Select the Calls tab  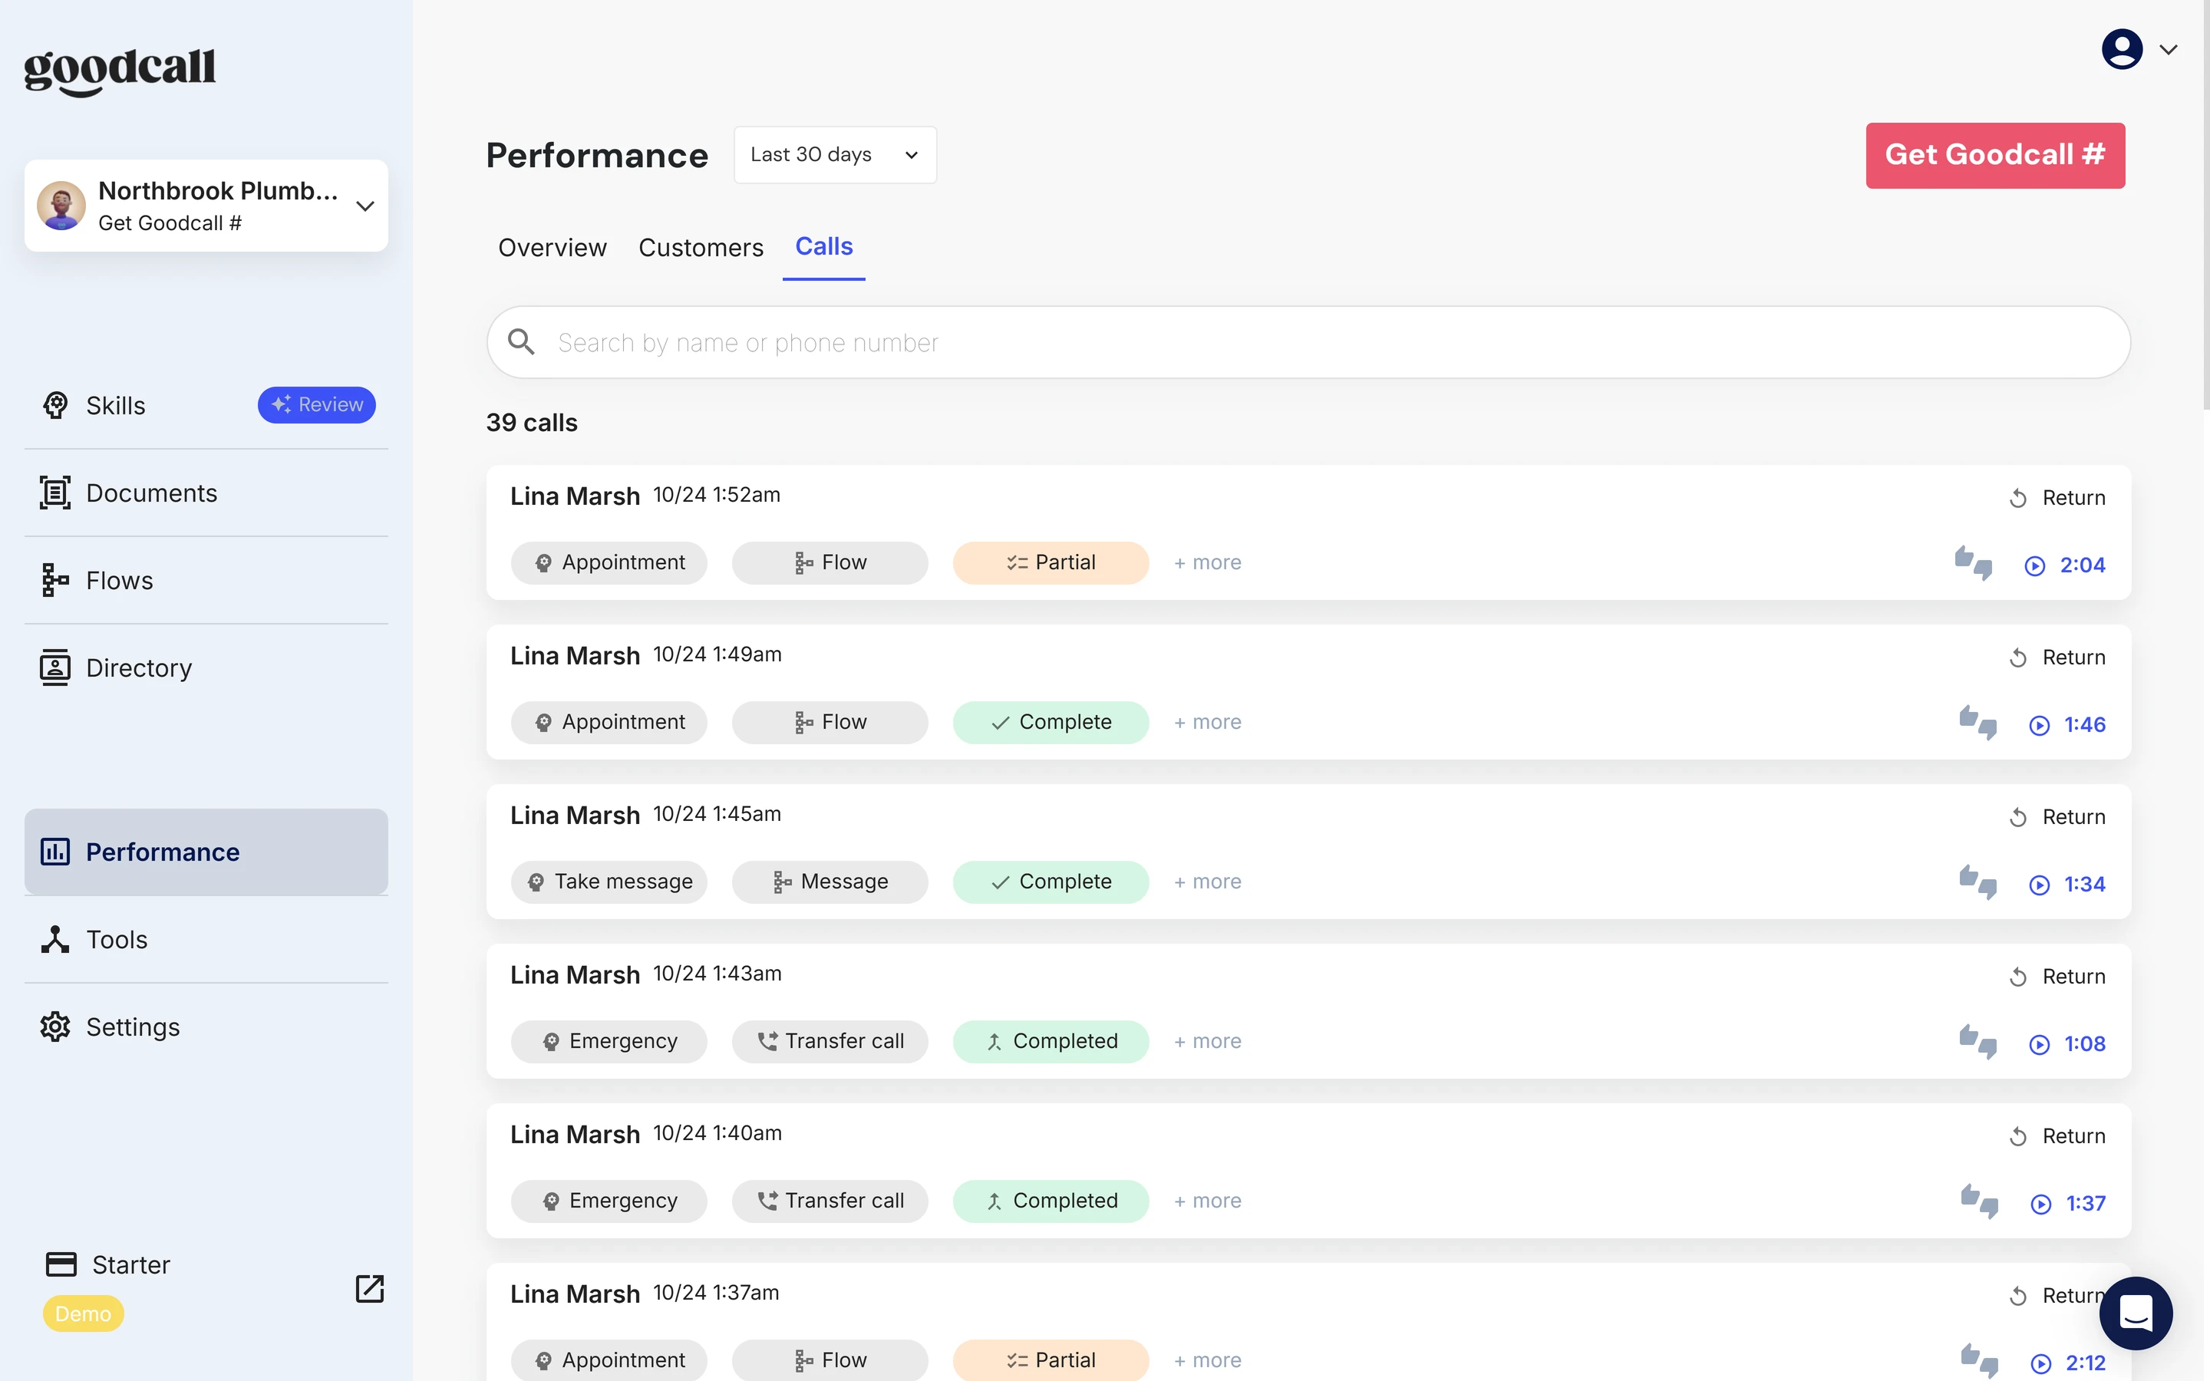tap(823, 246)
